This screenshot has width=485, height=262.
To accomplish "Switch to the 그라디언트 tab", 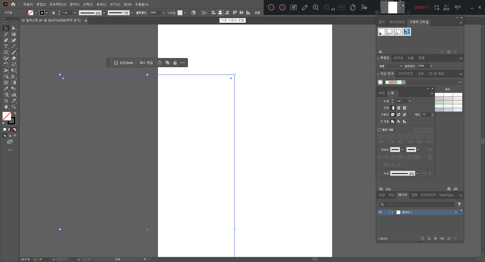I will [x=405, y=73].
